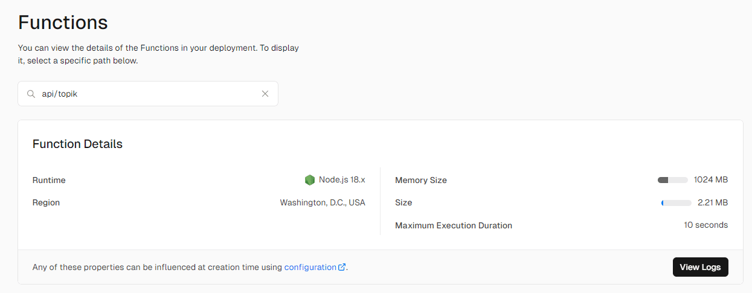Image resolution: width=752 pixels, height=293 pixels.
Task: Select the Node.js 18.x runtime value
Action: pos(342,180)
